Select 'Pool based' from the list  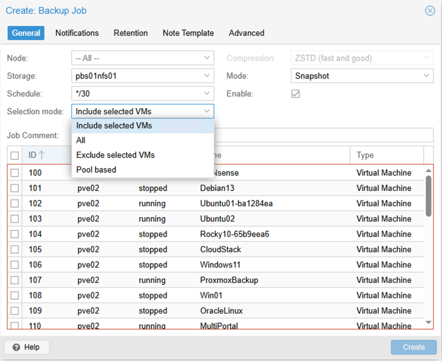coord(96,169)
